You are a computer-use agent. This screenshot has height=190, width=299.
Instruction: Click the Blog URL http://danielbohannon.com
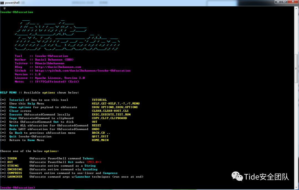point(58,67)
